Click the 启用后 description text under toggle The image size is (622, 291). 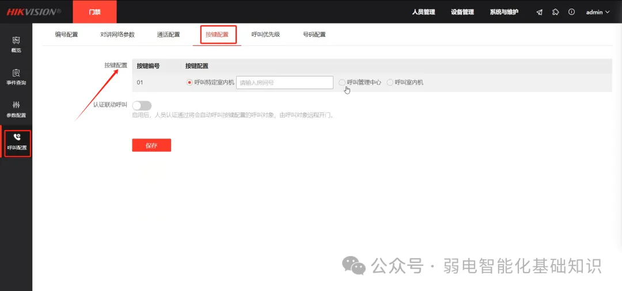[x=232, y=116]
